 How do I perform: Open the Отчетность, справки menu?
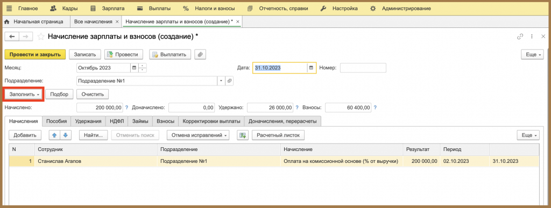click(278, 9)
